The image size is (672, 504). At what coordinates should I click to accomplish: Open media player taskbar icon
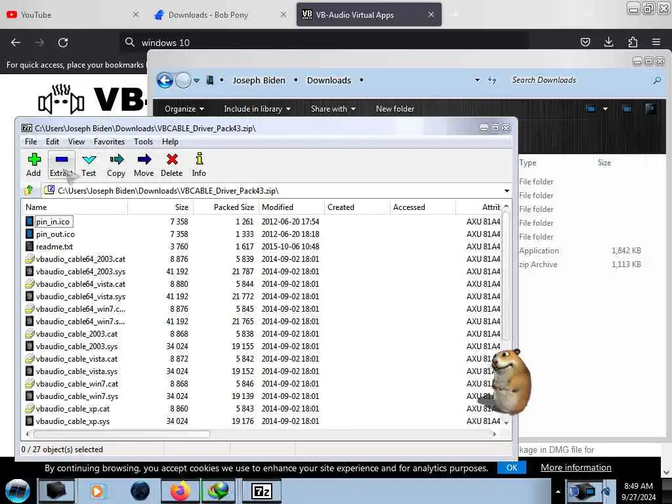coord(97,491)
